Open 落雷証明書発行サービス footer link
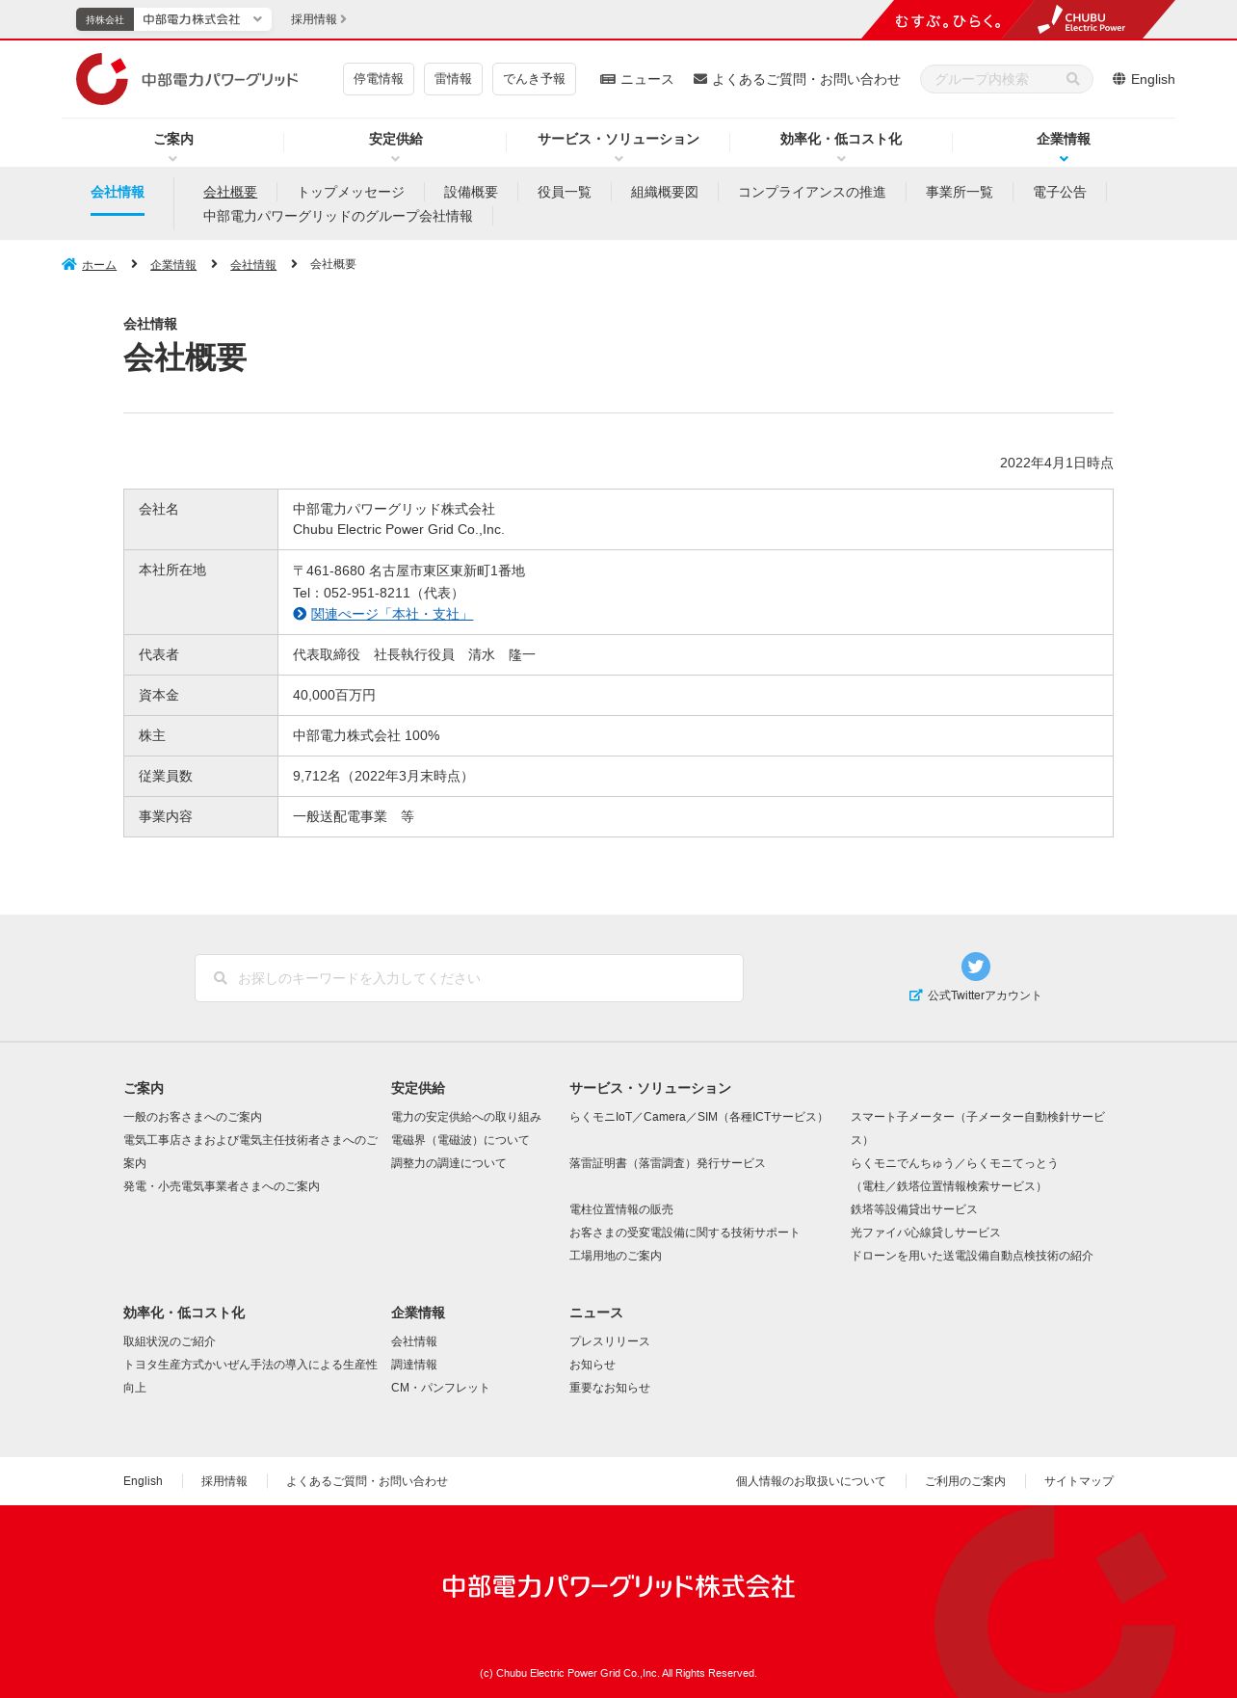 (668, 1163)
